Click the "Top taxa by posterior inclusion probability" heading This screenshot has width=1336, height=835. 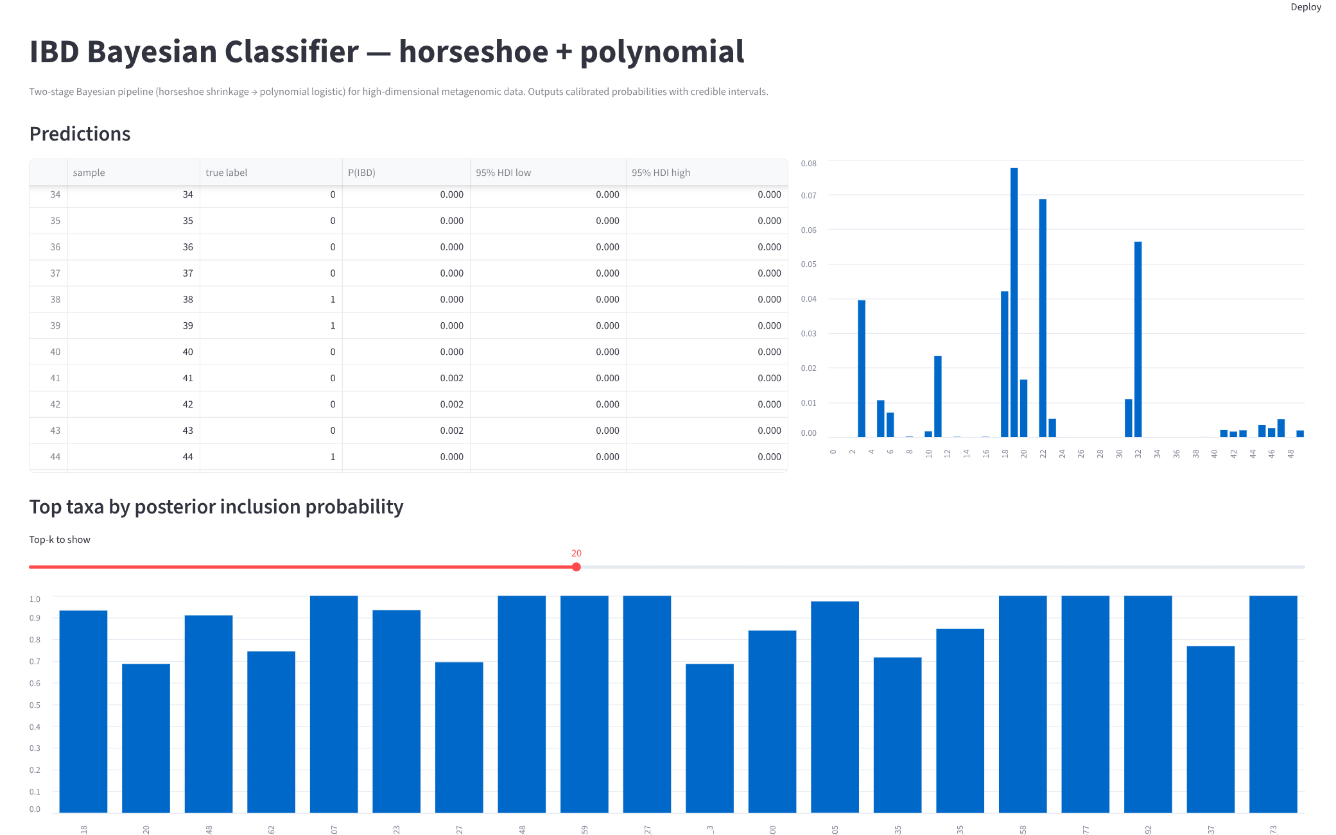(x=216, y=507)
